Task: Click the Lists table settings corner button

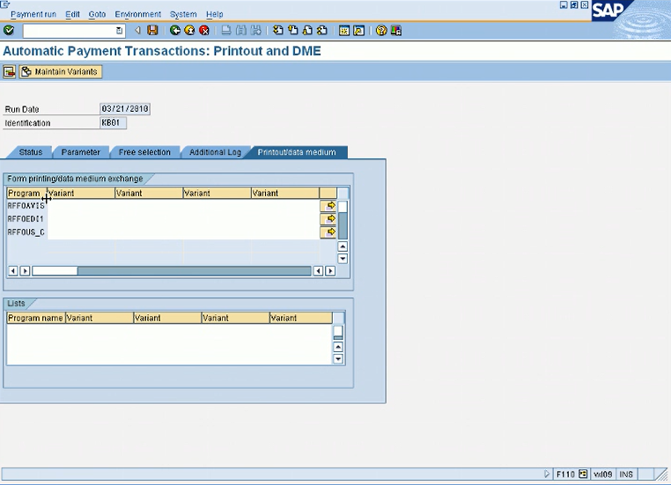Action: 338,319
